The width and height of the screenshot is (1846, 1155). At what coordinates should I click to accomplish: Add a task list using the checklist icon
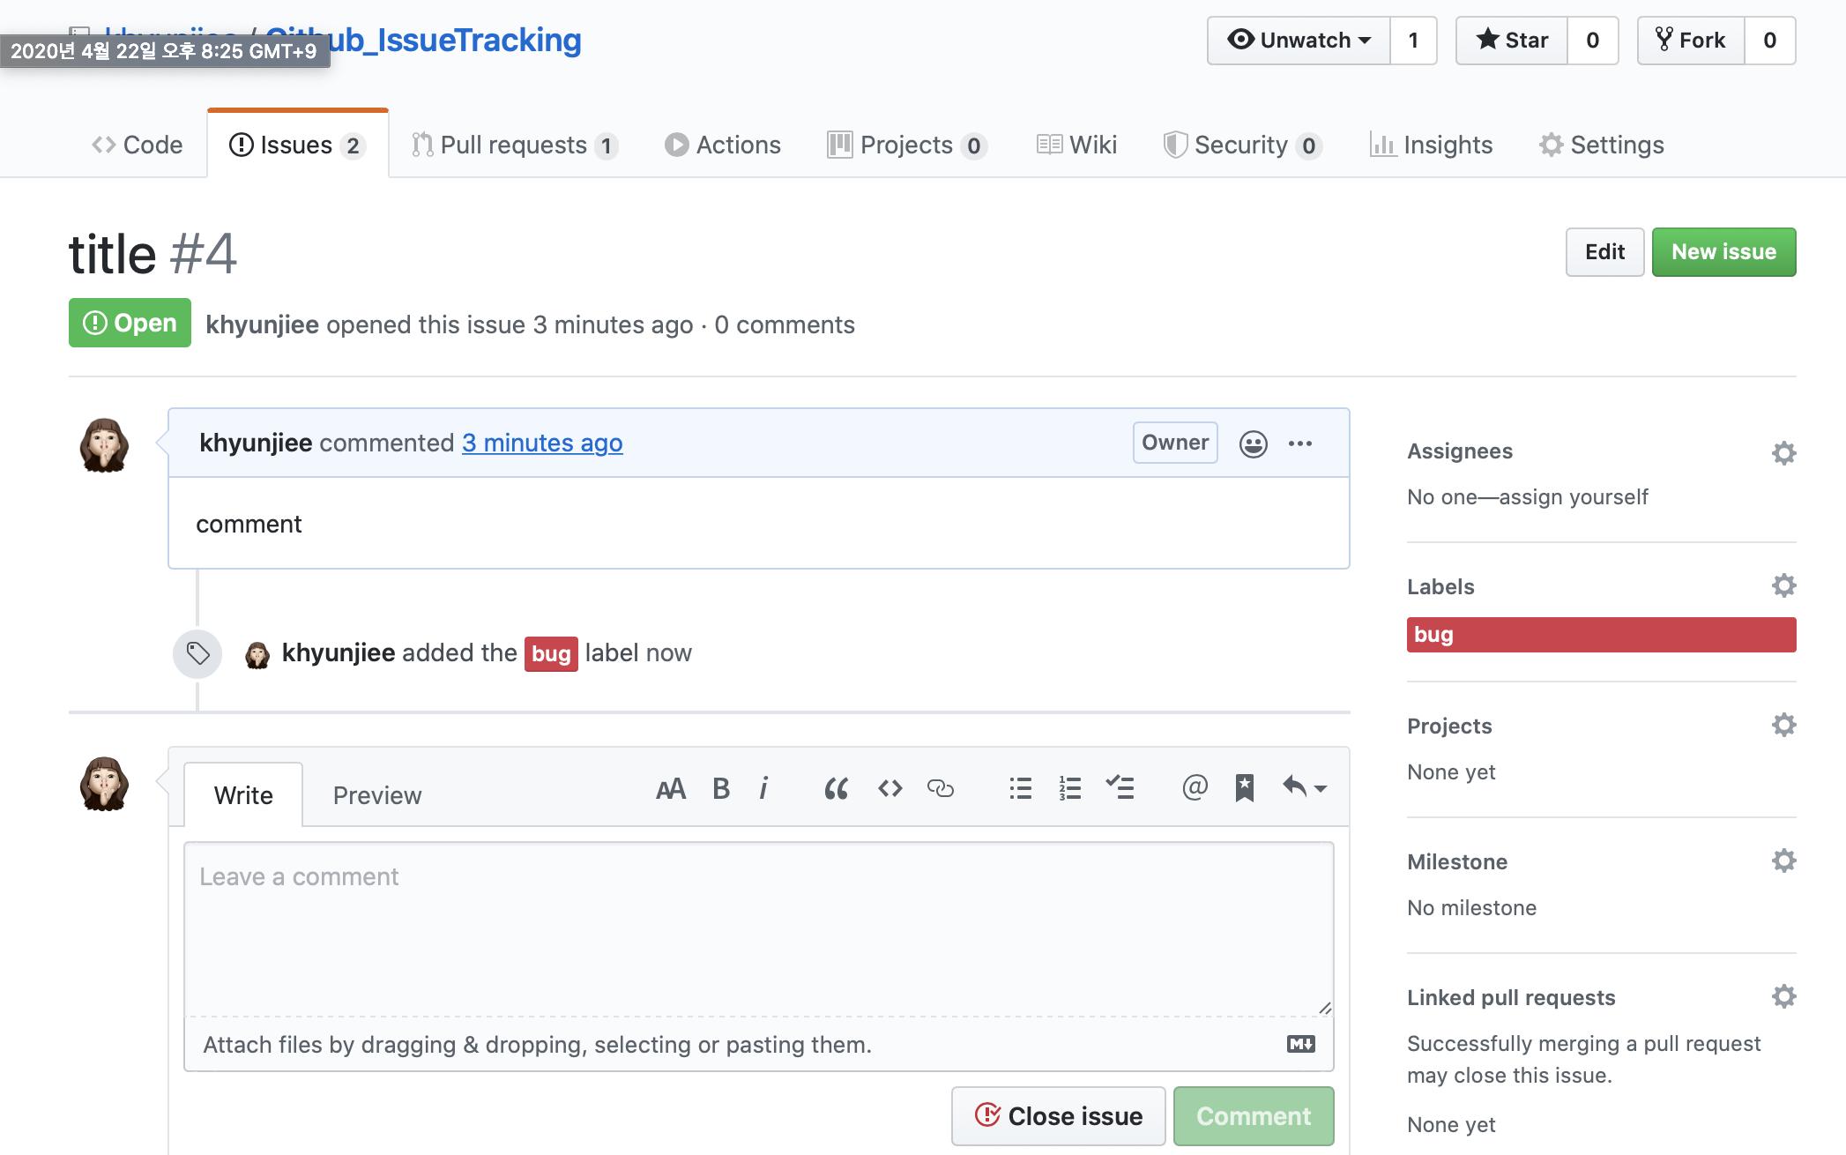(1120, 788)
